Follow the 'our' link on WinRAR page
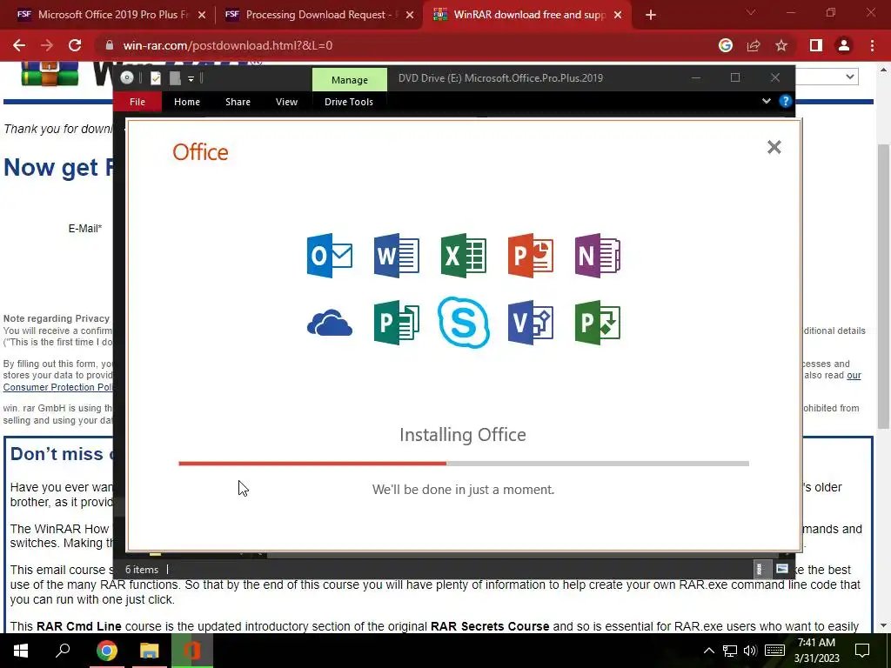 coord(854,376)
